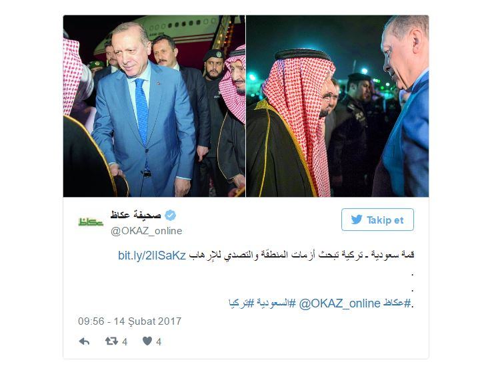The width and height of the screenshot is (494, 366).
Task: Open the #السعودية hashtag
Action: coord(276,303)
